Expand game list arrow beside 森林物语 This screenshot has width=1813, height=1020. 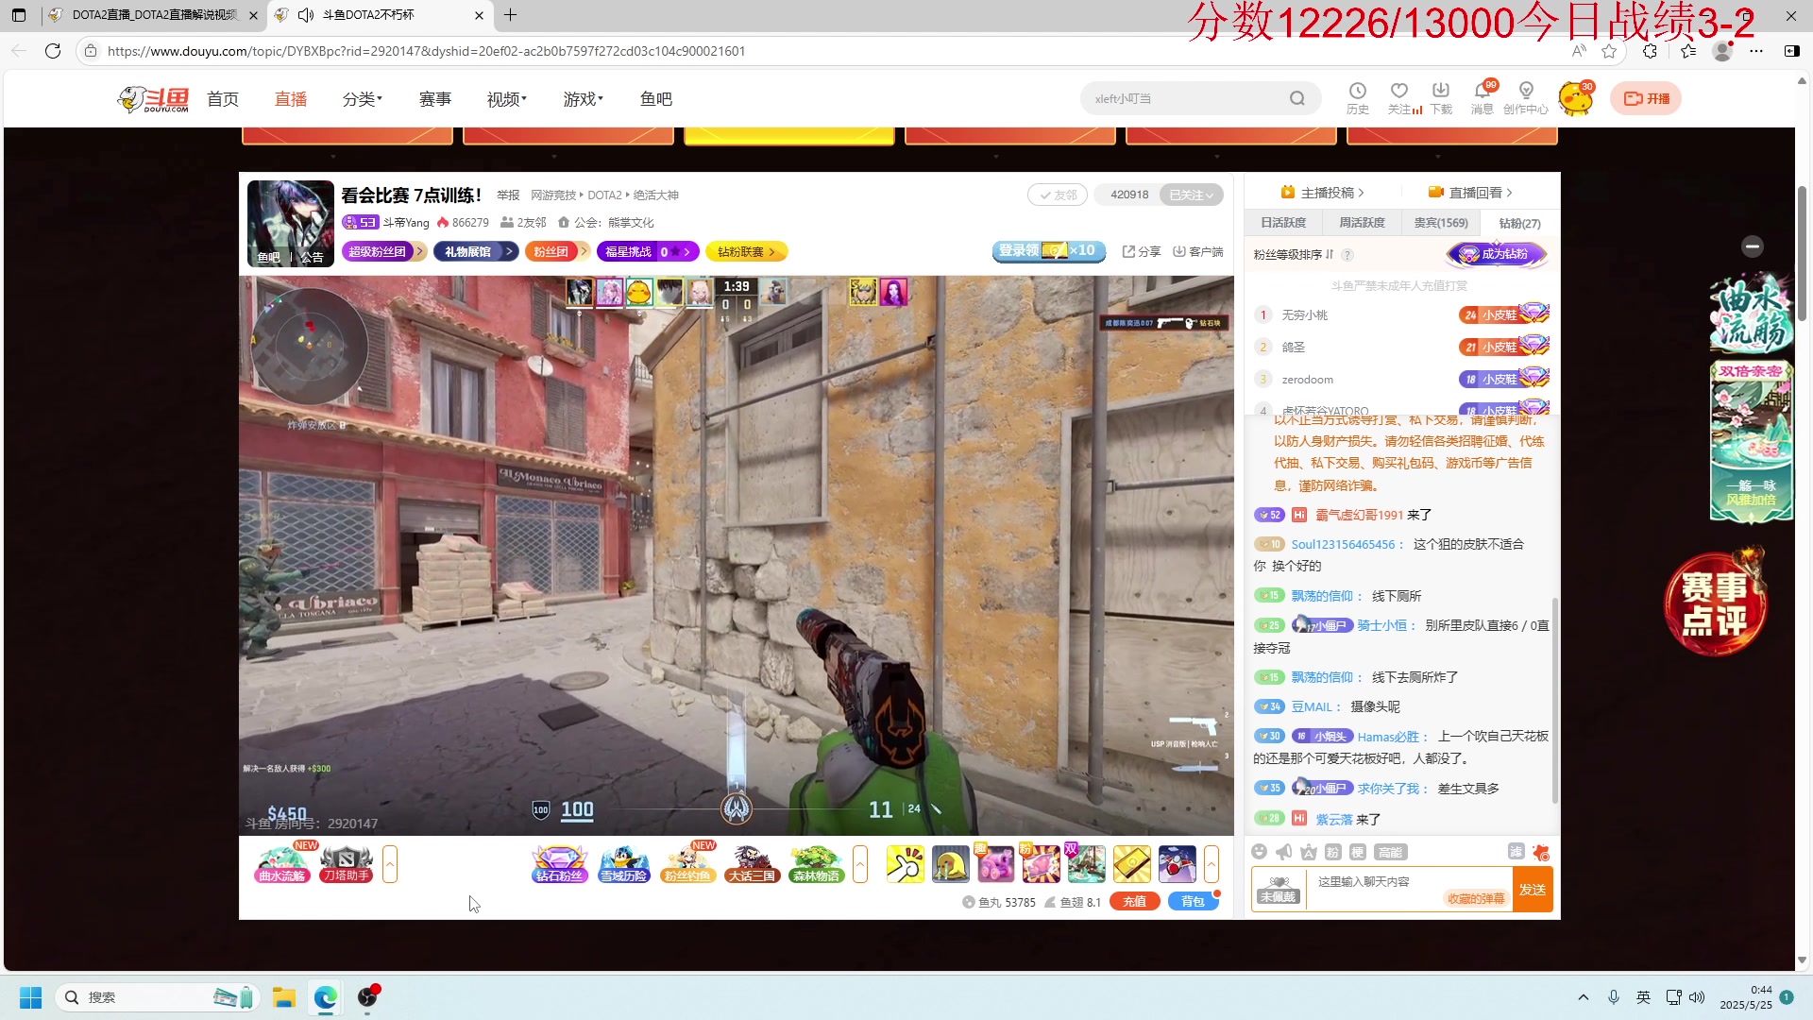tap(860, 864)
